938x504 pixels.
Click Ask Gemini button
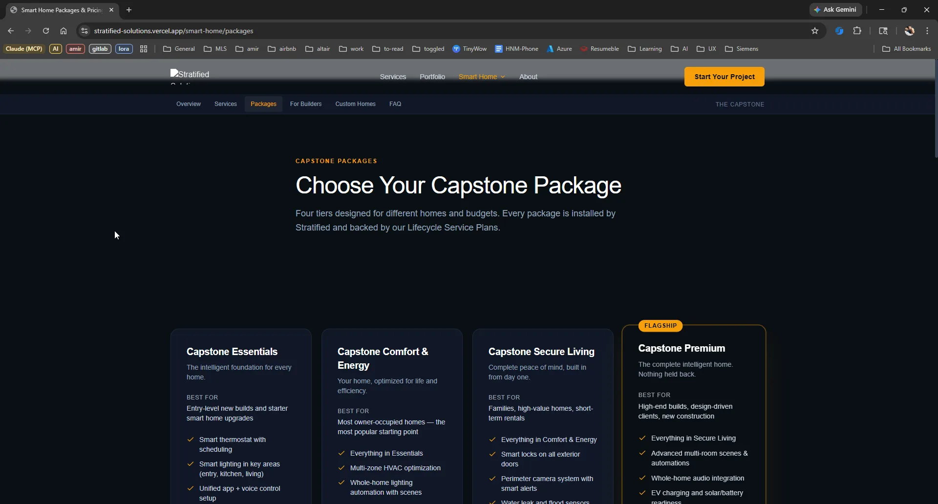[835, 10]
